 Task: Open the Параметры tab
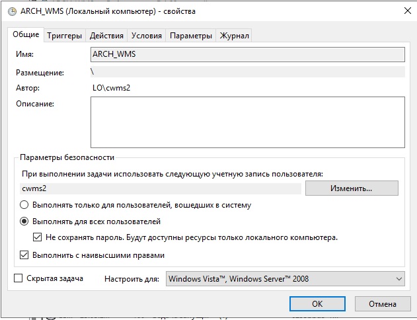point(190,36)
